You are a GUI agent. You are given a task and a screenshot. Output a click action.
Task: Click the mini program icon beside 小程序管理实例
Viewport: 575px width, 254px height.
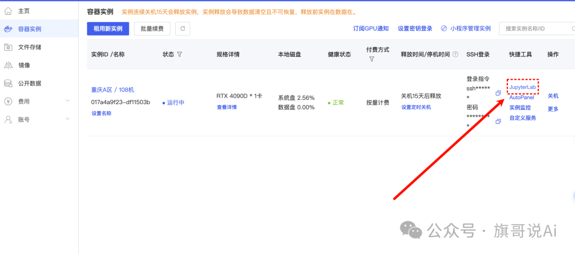coord(444,29)
